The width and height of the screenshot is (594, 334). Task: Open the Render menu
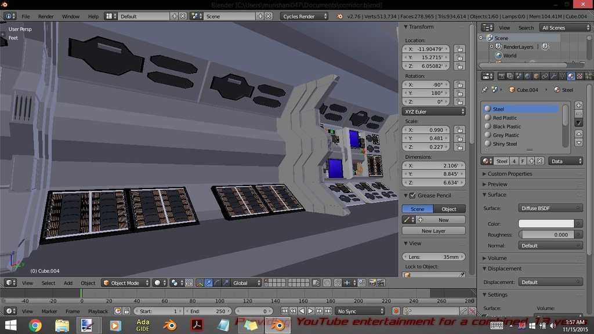click(x=46, y=16)
